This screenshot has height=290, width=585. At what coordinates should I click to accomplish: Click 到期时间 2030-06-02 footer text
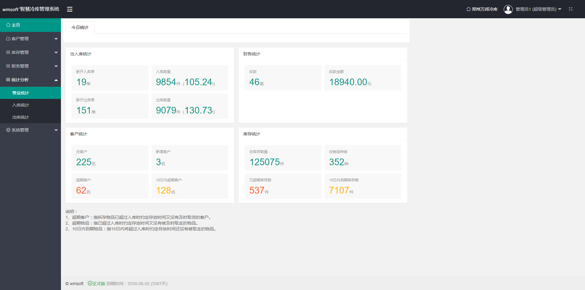tap(137, 284)
